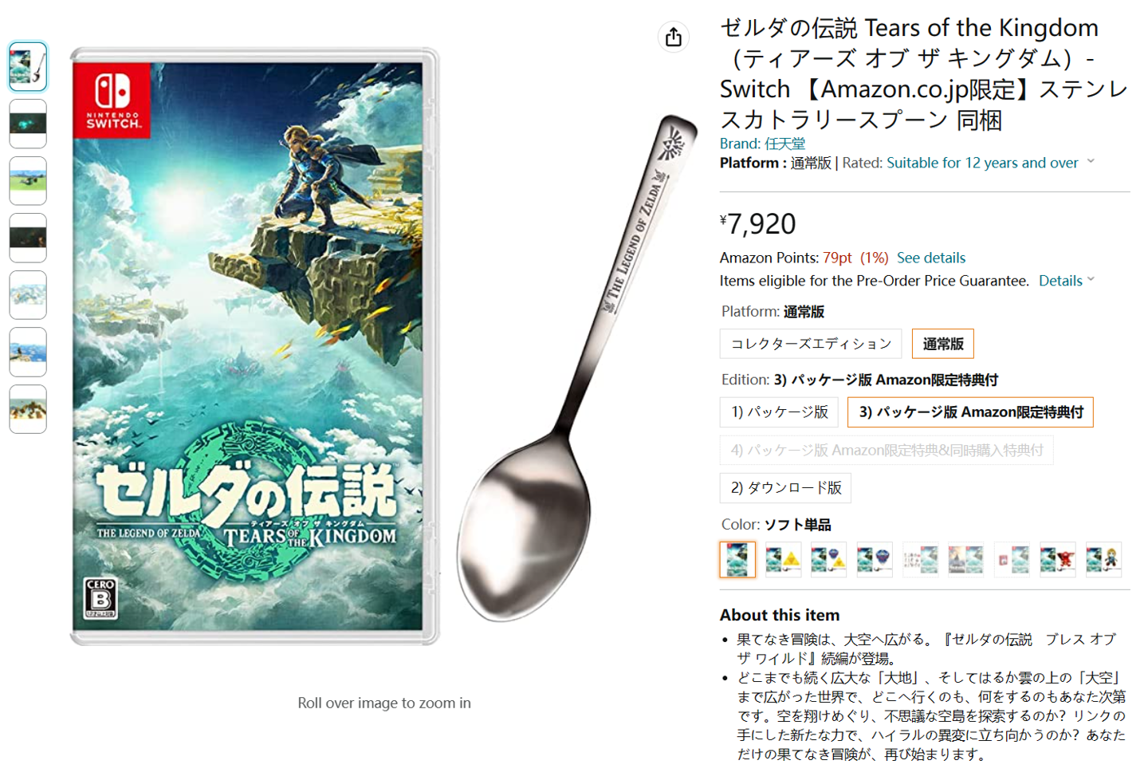Click the share icon above product image
The image size is (1148, 780).
pyautogui.click(x=674, y=37)
